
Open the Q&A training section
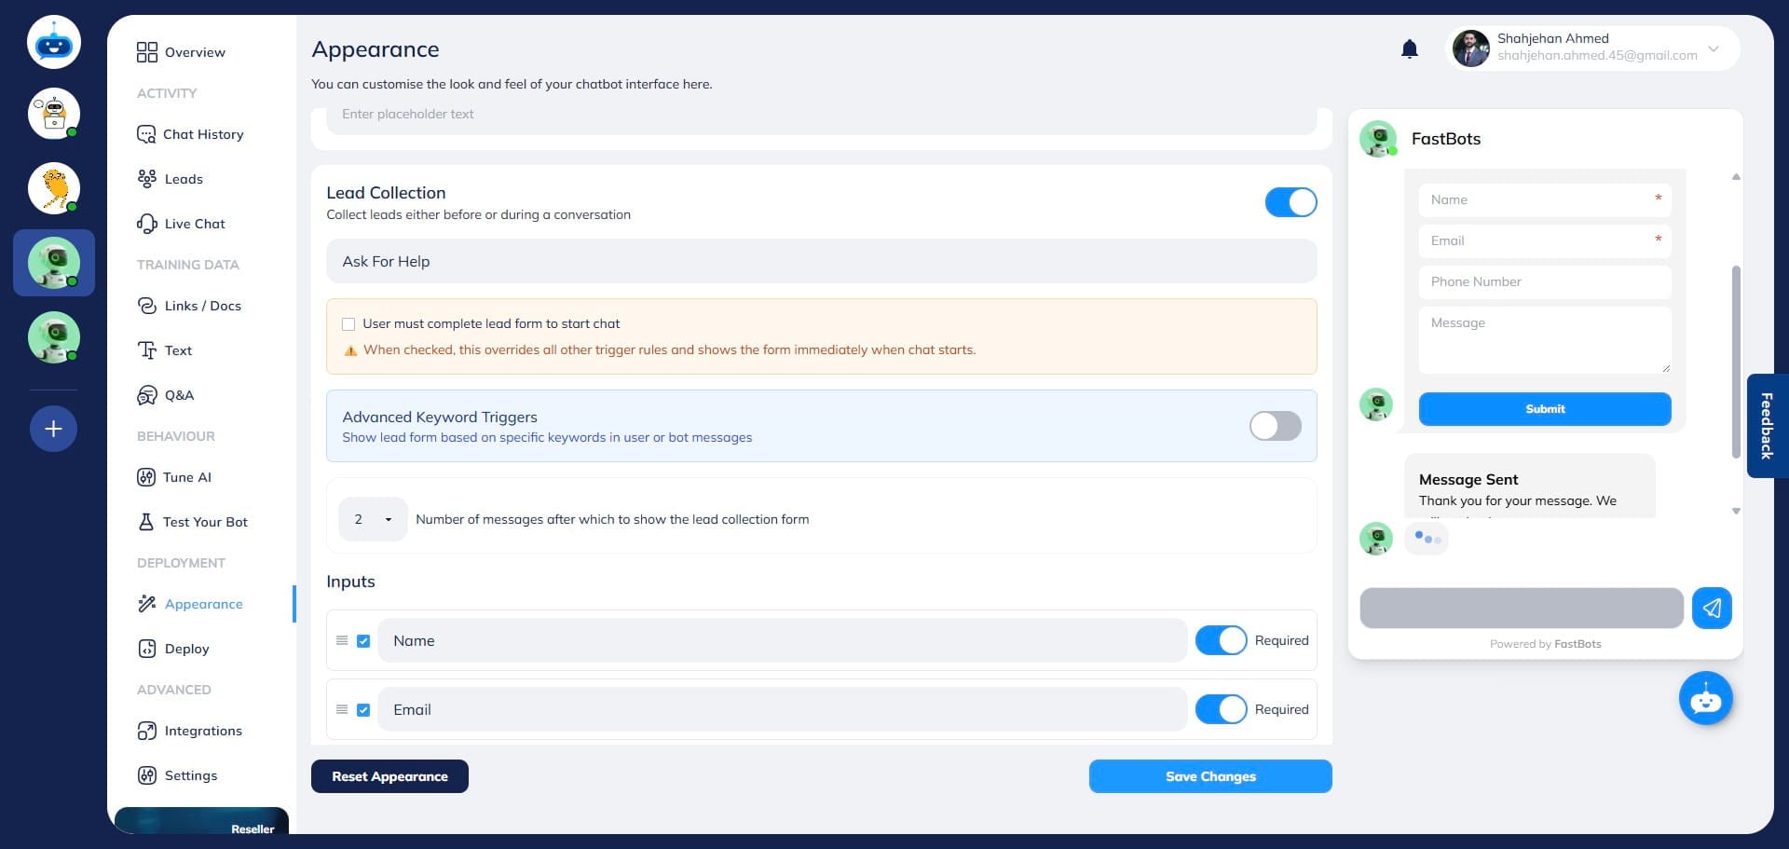click(178, 395)
